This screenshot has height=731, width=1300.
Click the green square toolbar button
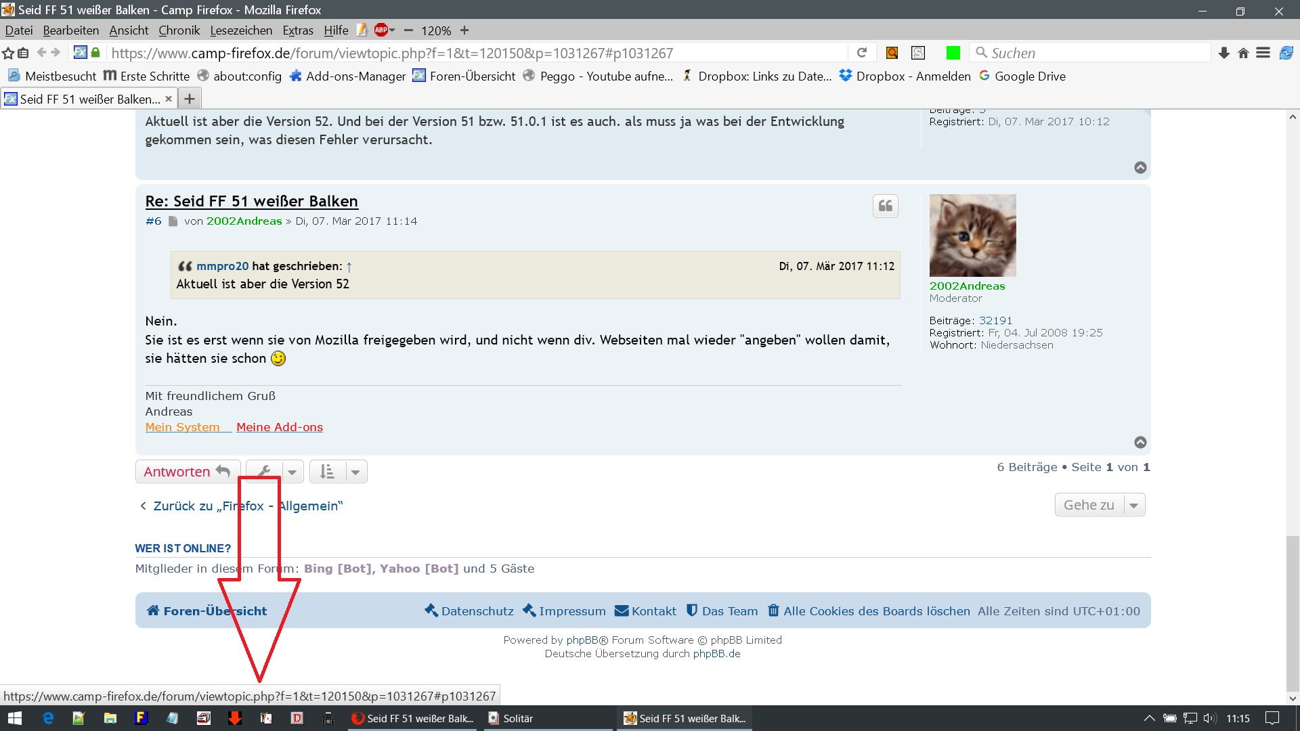953,53
